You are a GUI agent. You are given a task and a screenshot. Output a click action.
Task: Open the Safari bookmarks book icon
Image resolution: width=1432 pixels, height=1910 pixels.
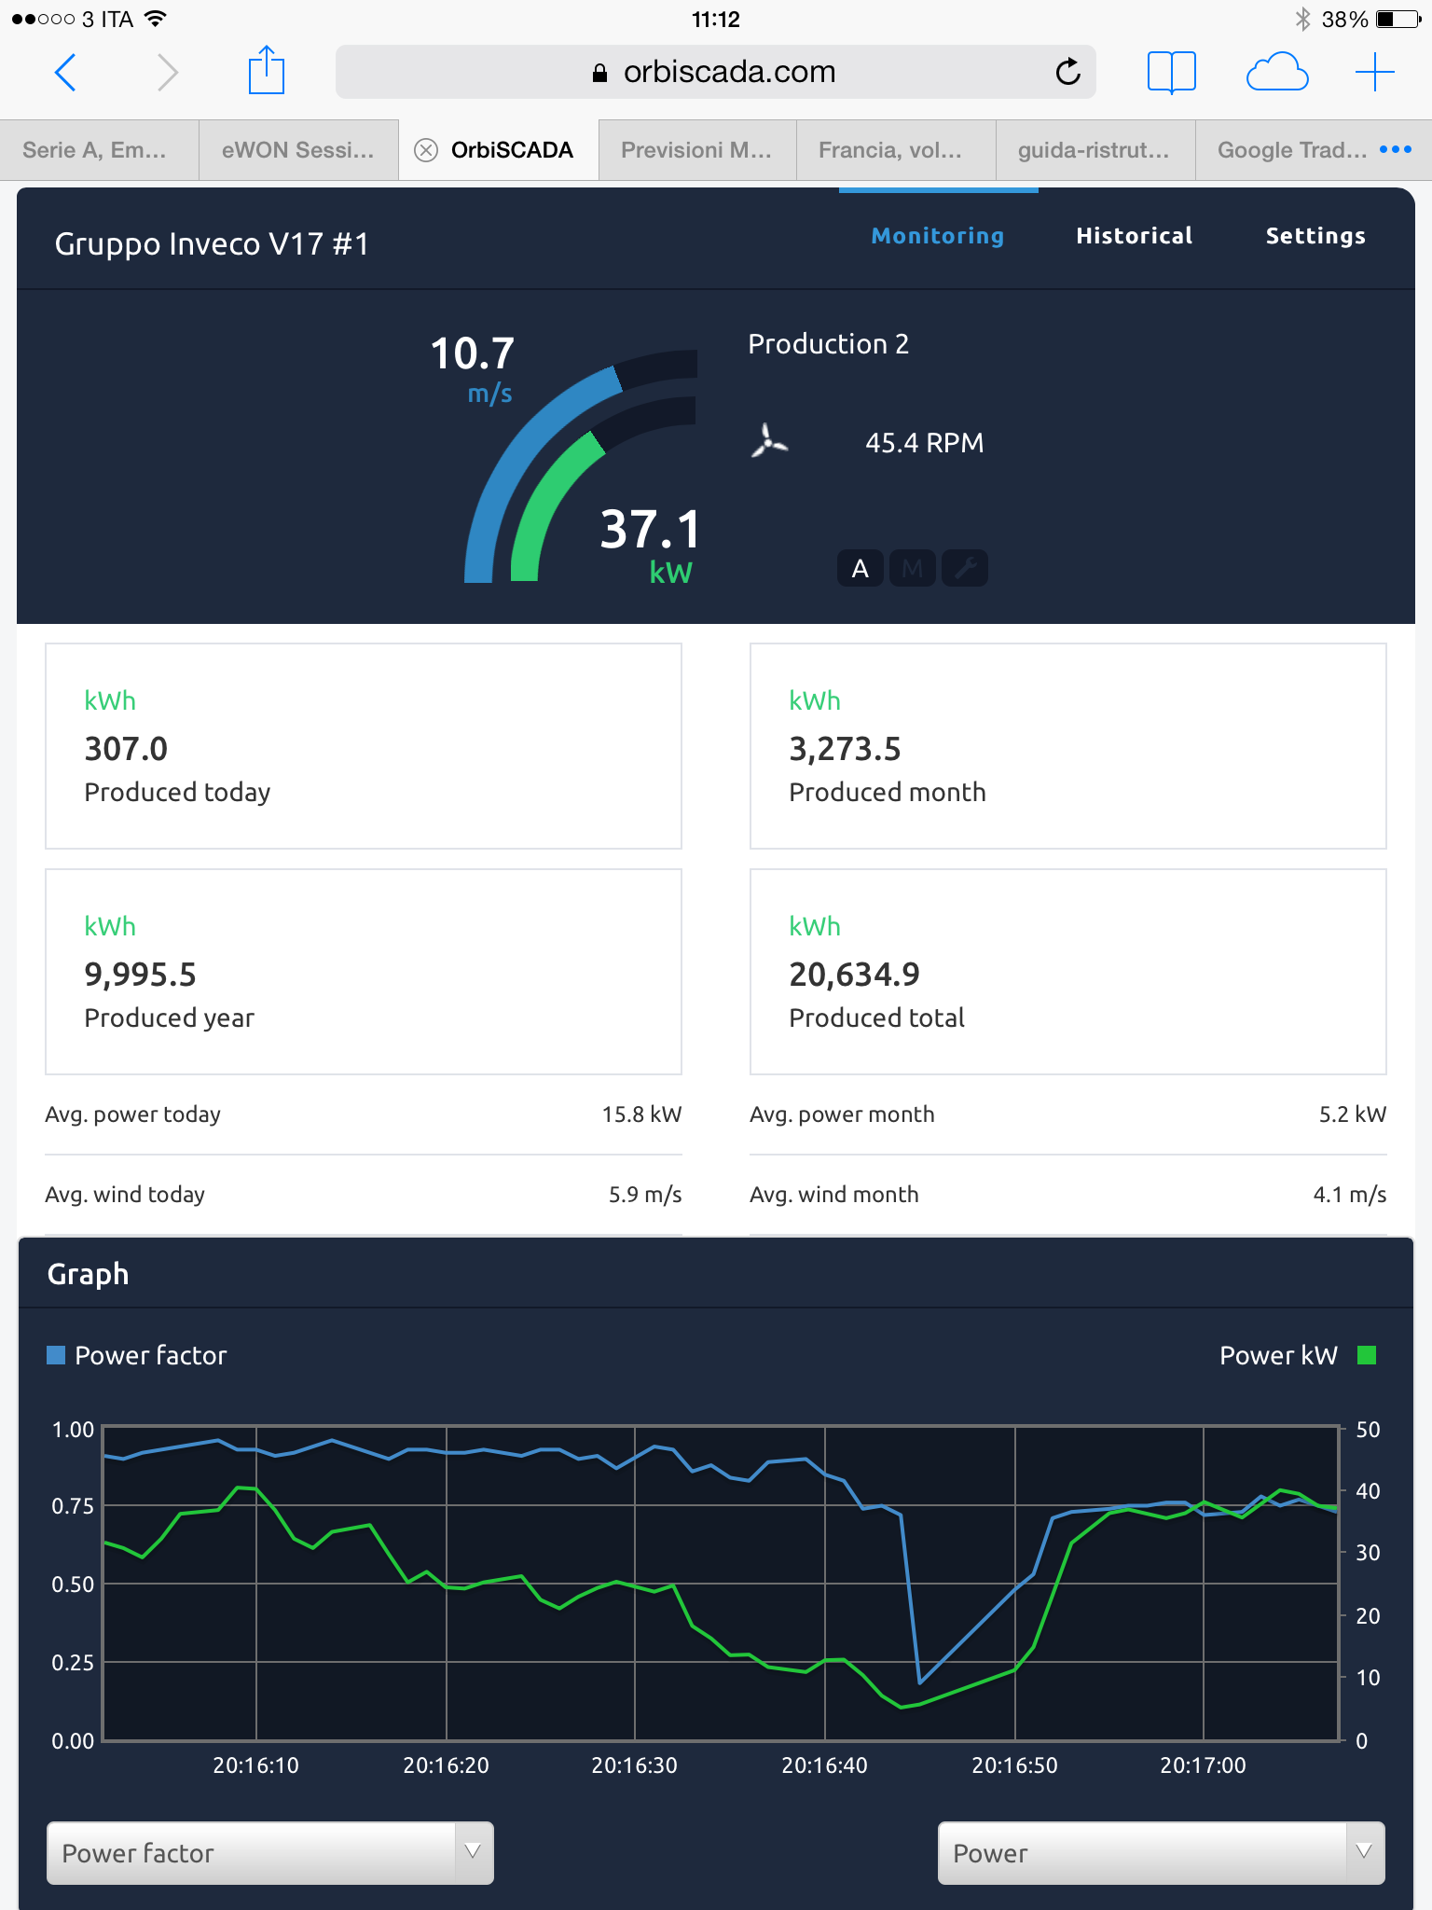pos(1171,72)
